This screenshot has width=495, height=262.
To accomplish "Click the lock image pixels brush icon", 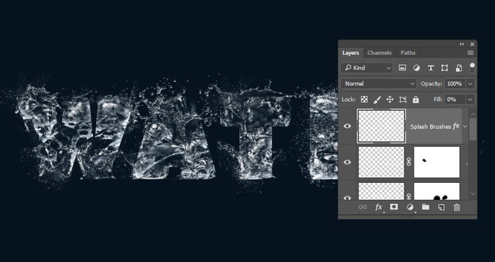I will (377, 100).
